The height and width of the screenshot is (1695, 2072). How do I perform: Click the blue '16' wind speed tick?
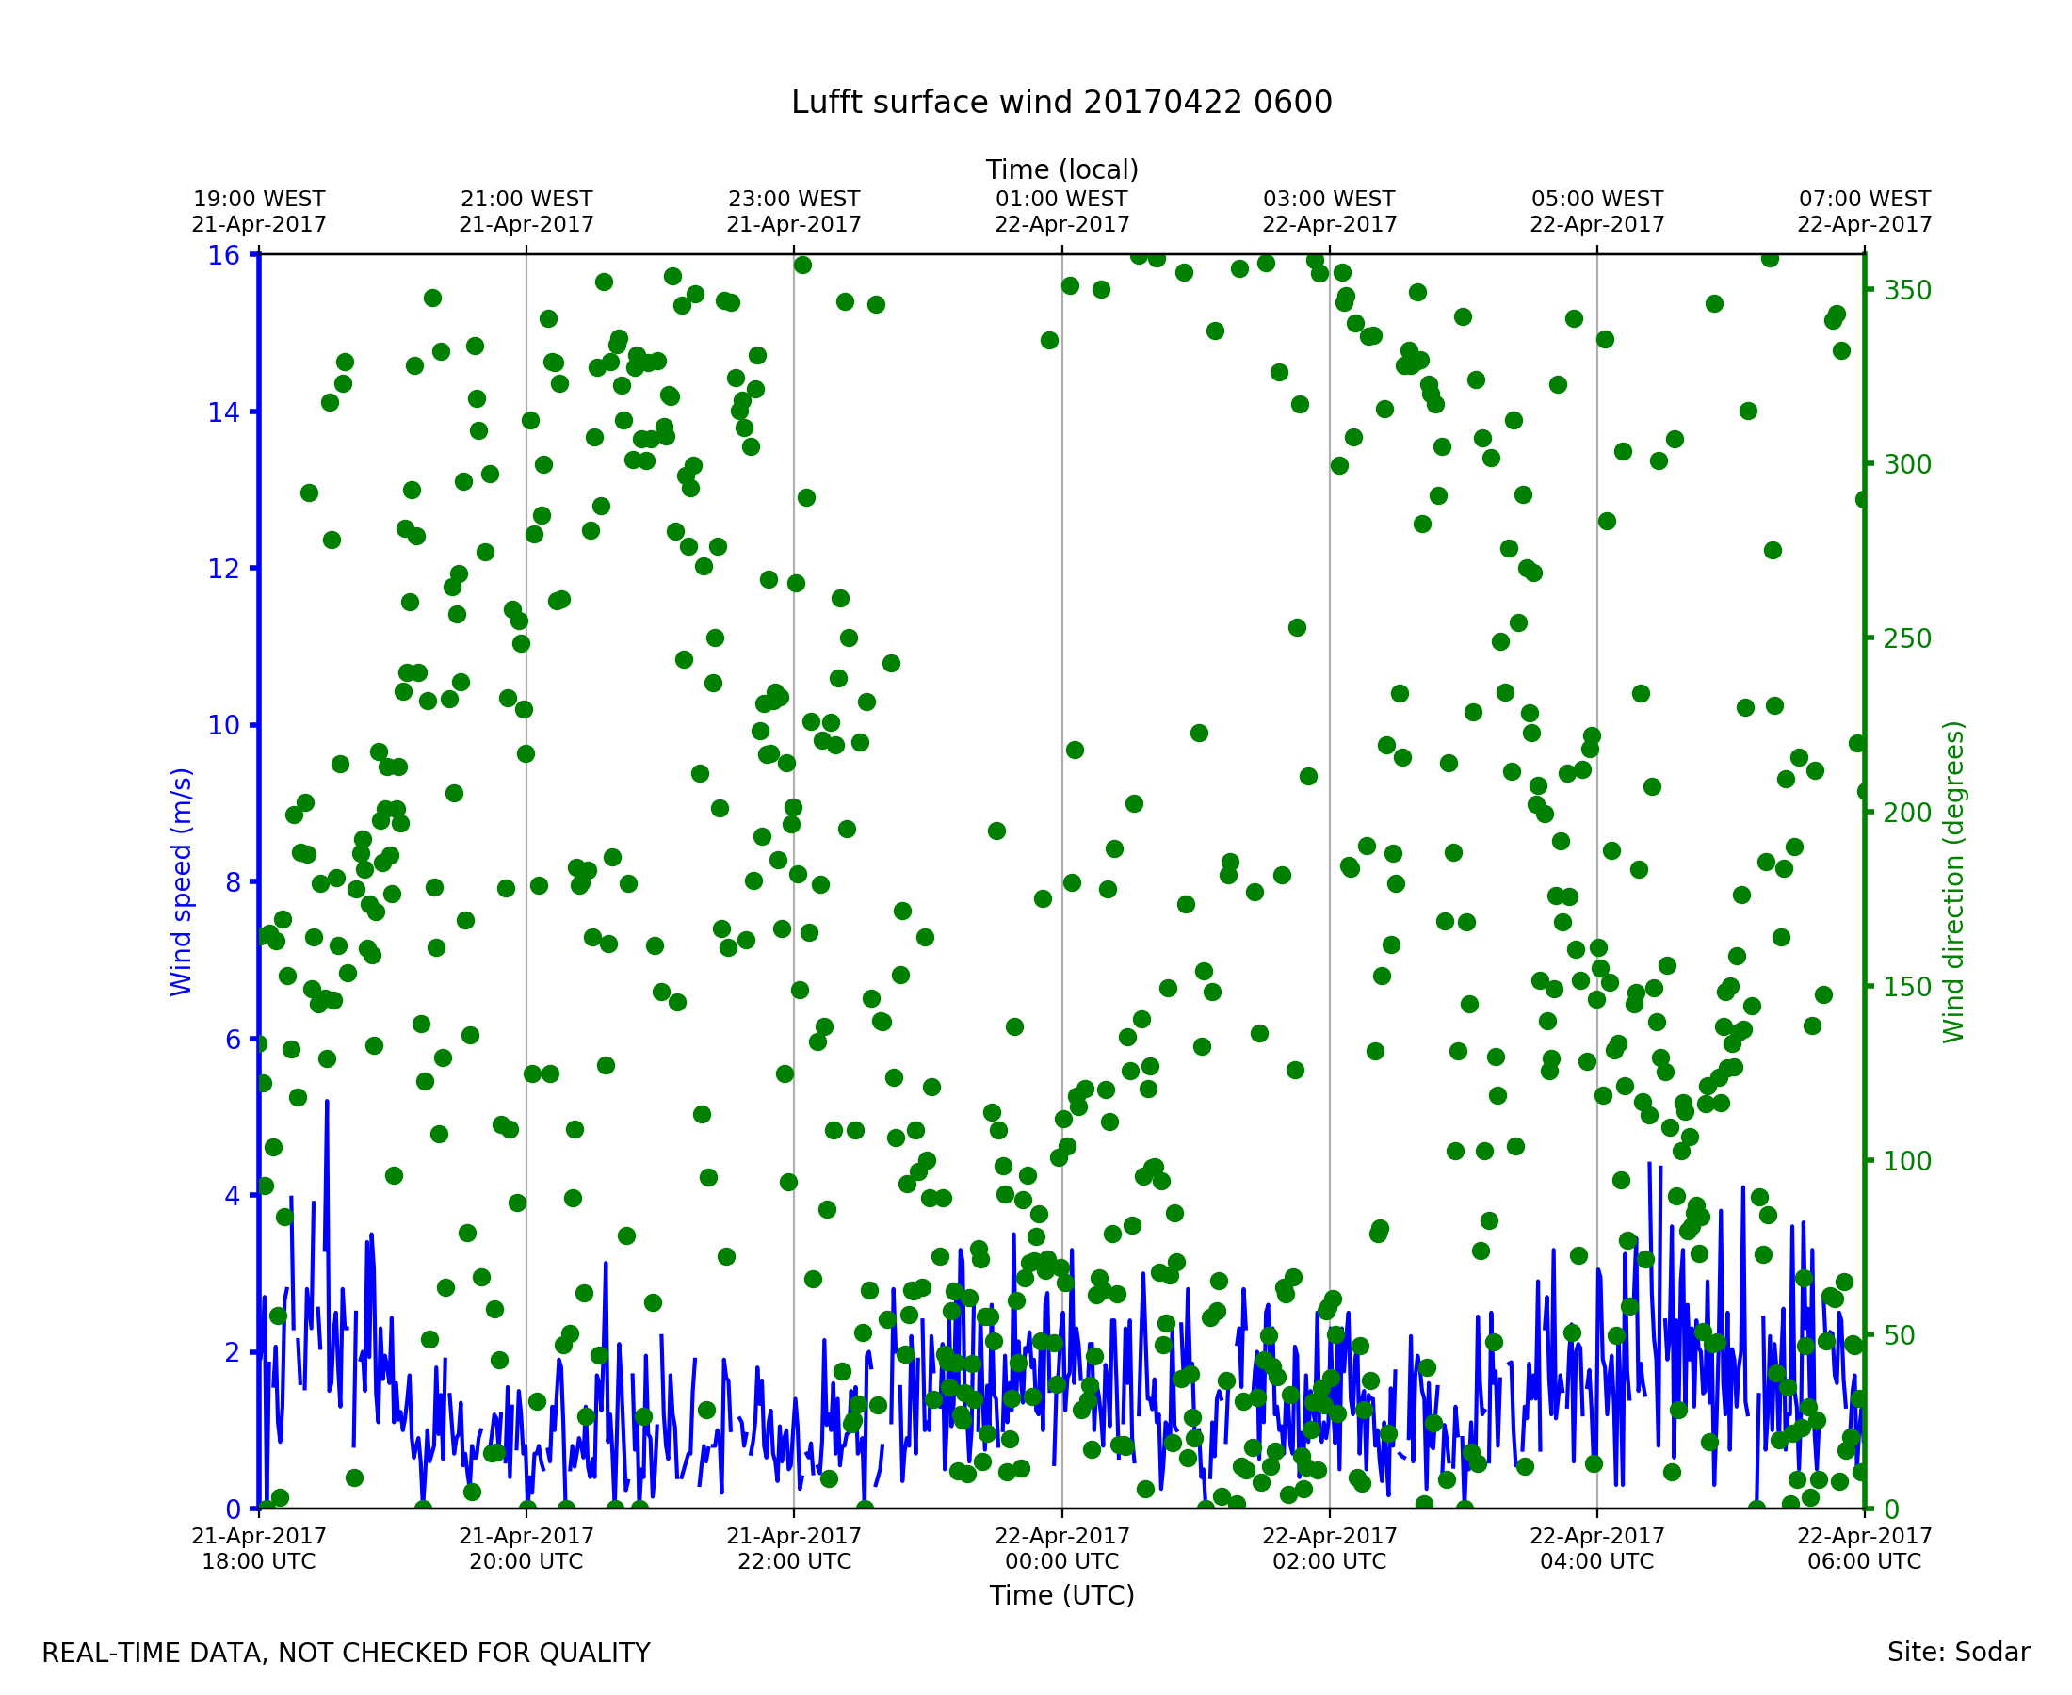pyautogui.click(x=222, y=256)
